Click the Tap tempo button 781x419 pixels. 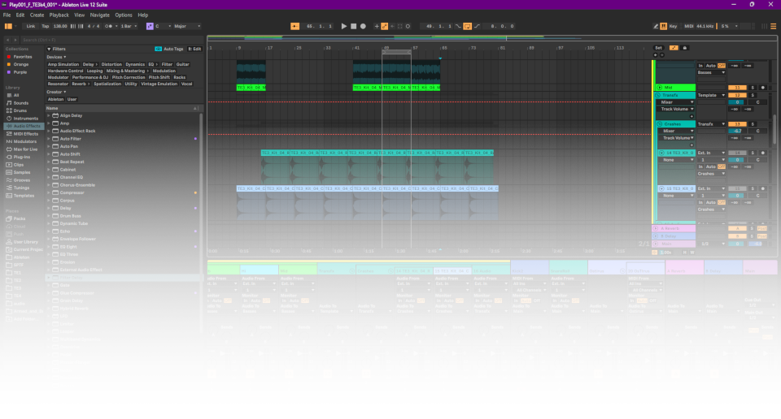point(46,26)
